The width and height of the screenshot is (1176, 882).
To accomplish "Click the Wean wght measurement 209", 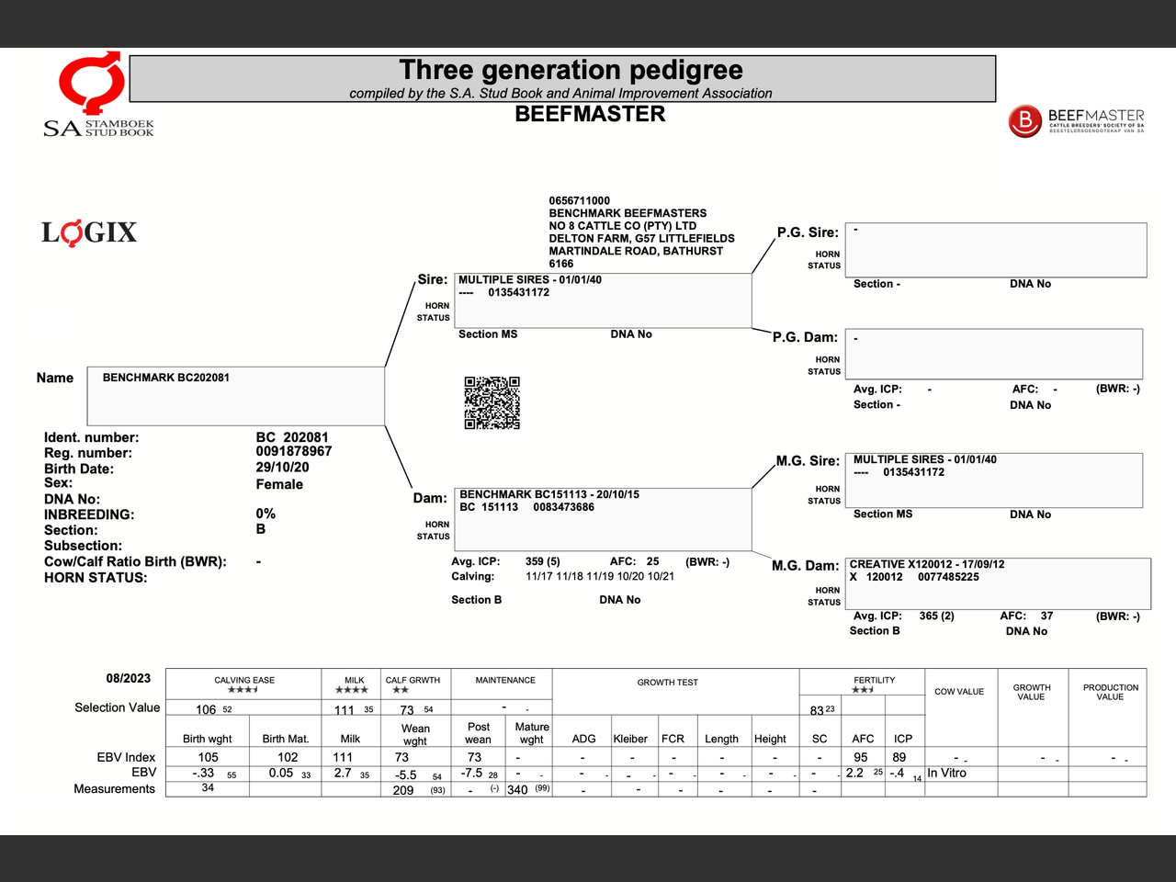I will coord(403,790).
